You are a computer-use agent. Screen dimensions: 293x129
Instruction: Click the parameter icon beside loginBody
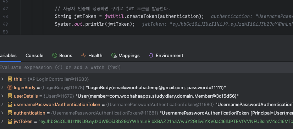[10, 88]
